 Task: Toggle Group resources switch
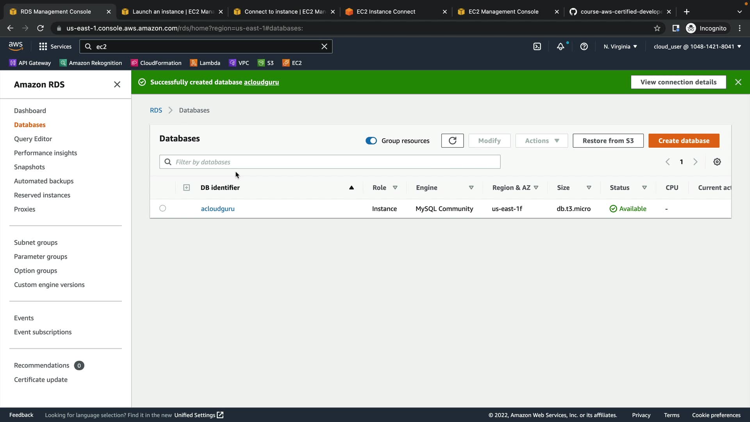pyautogui.click(x=371, y=141)
